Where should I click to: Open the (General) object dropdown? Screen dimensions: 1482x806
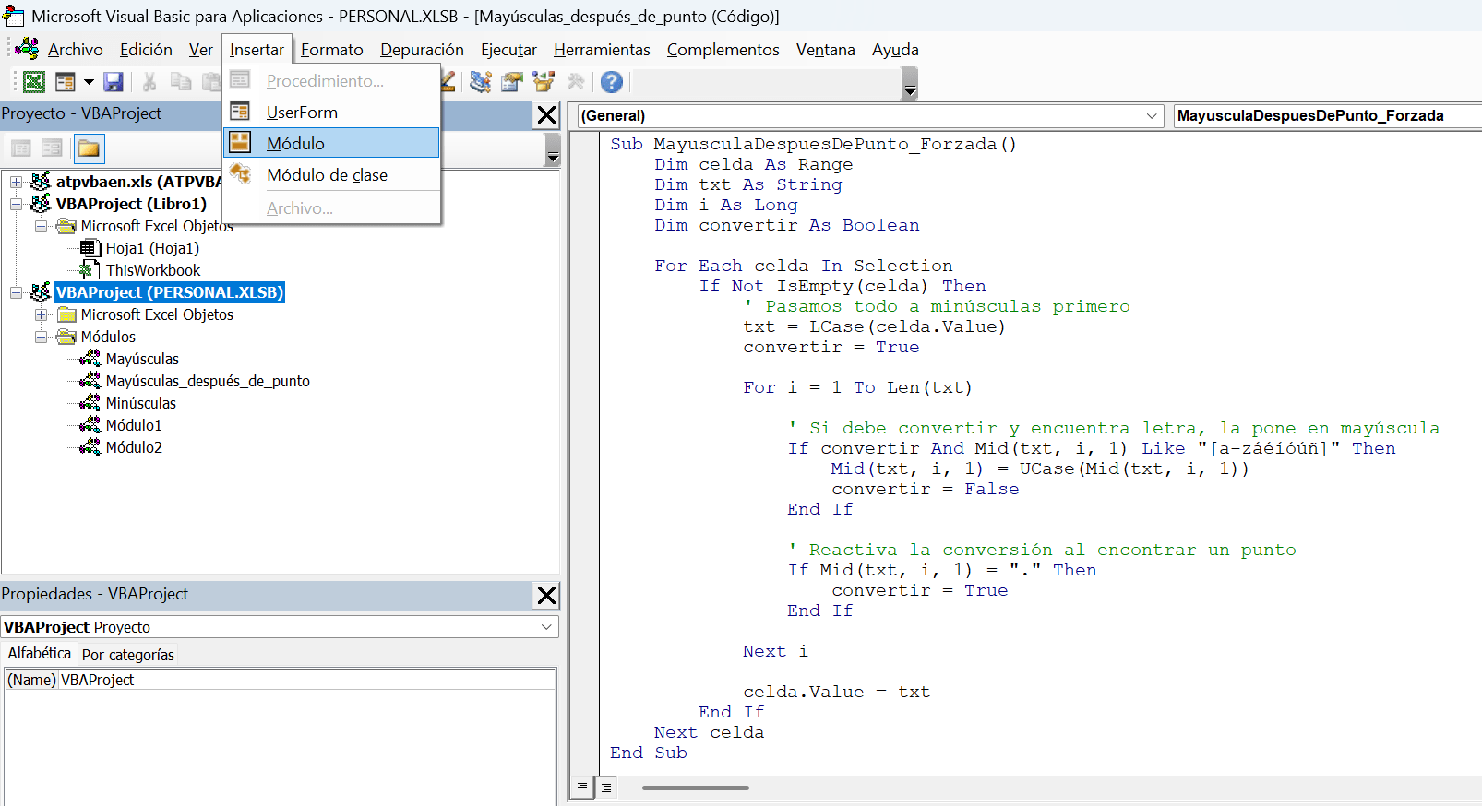click(1151, 115)
